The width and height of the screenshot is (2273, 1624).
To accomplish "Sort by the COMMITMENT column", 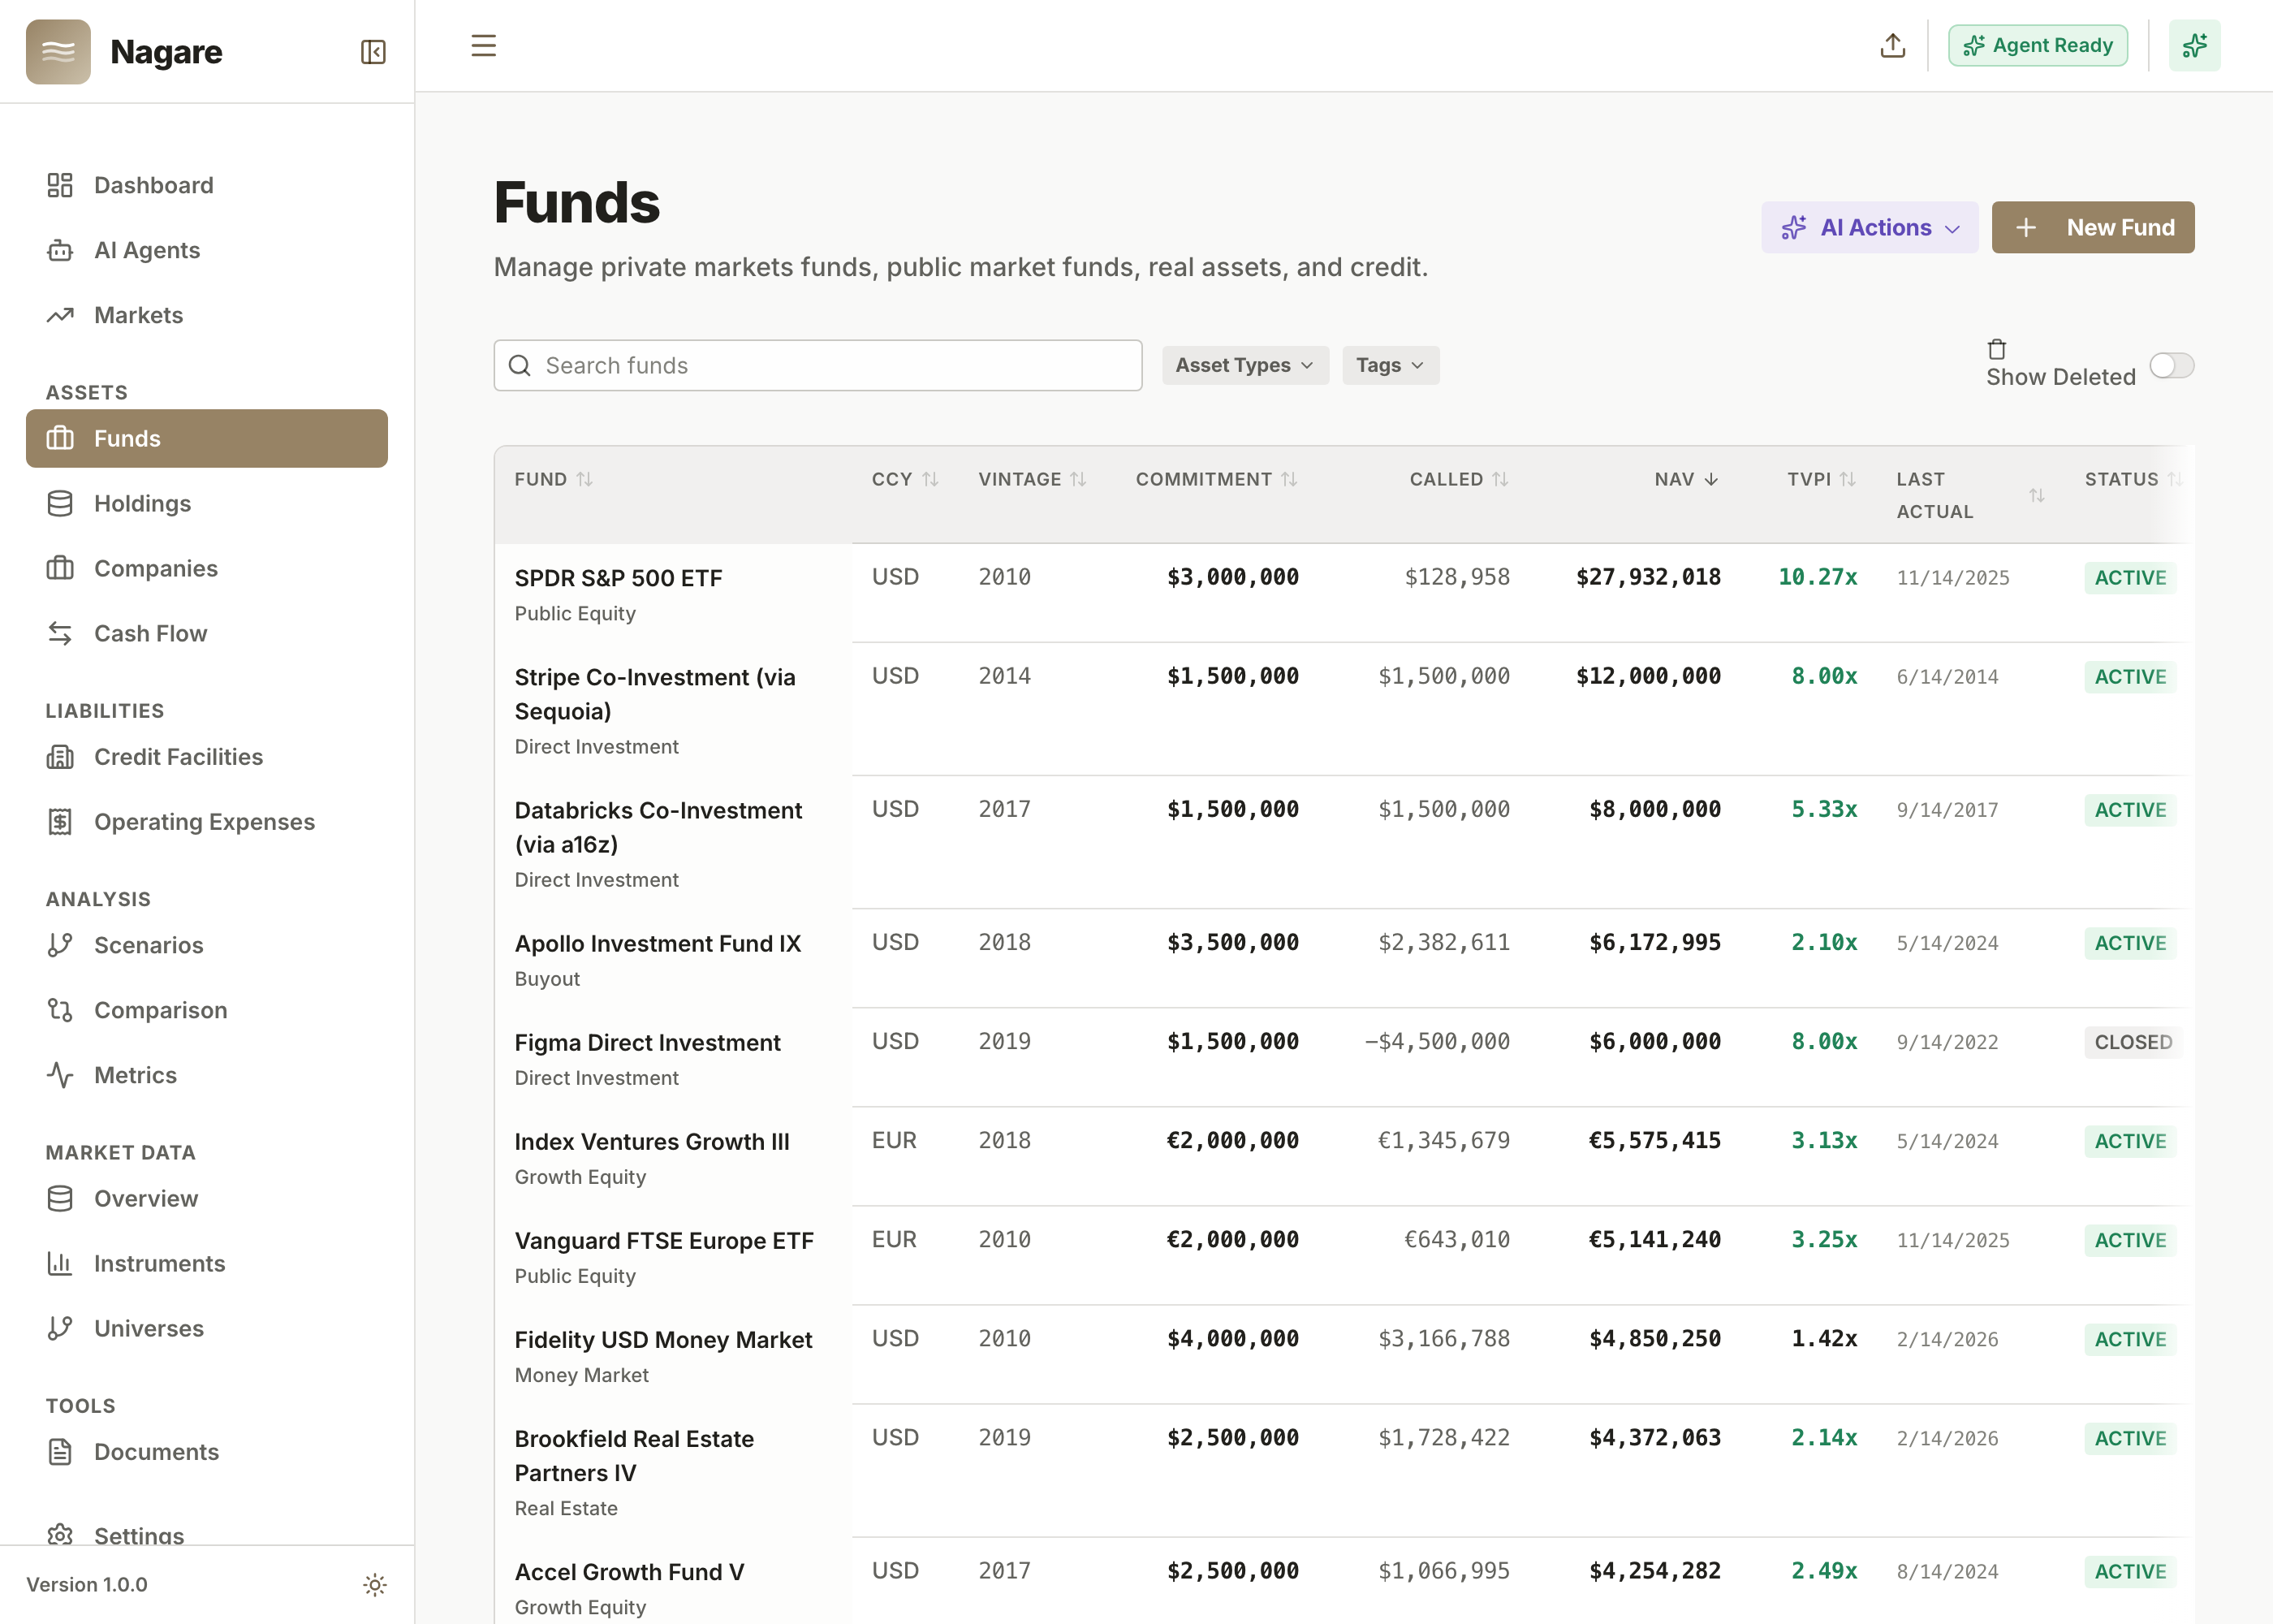I will click(x=1217, y=479).
